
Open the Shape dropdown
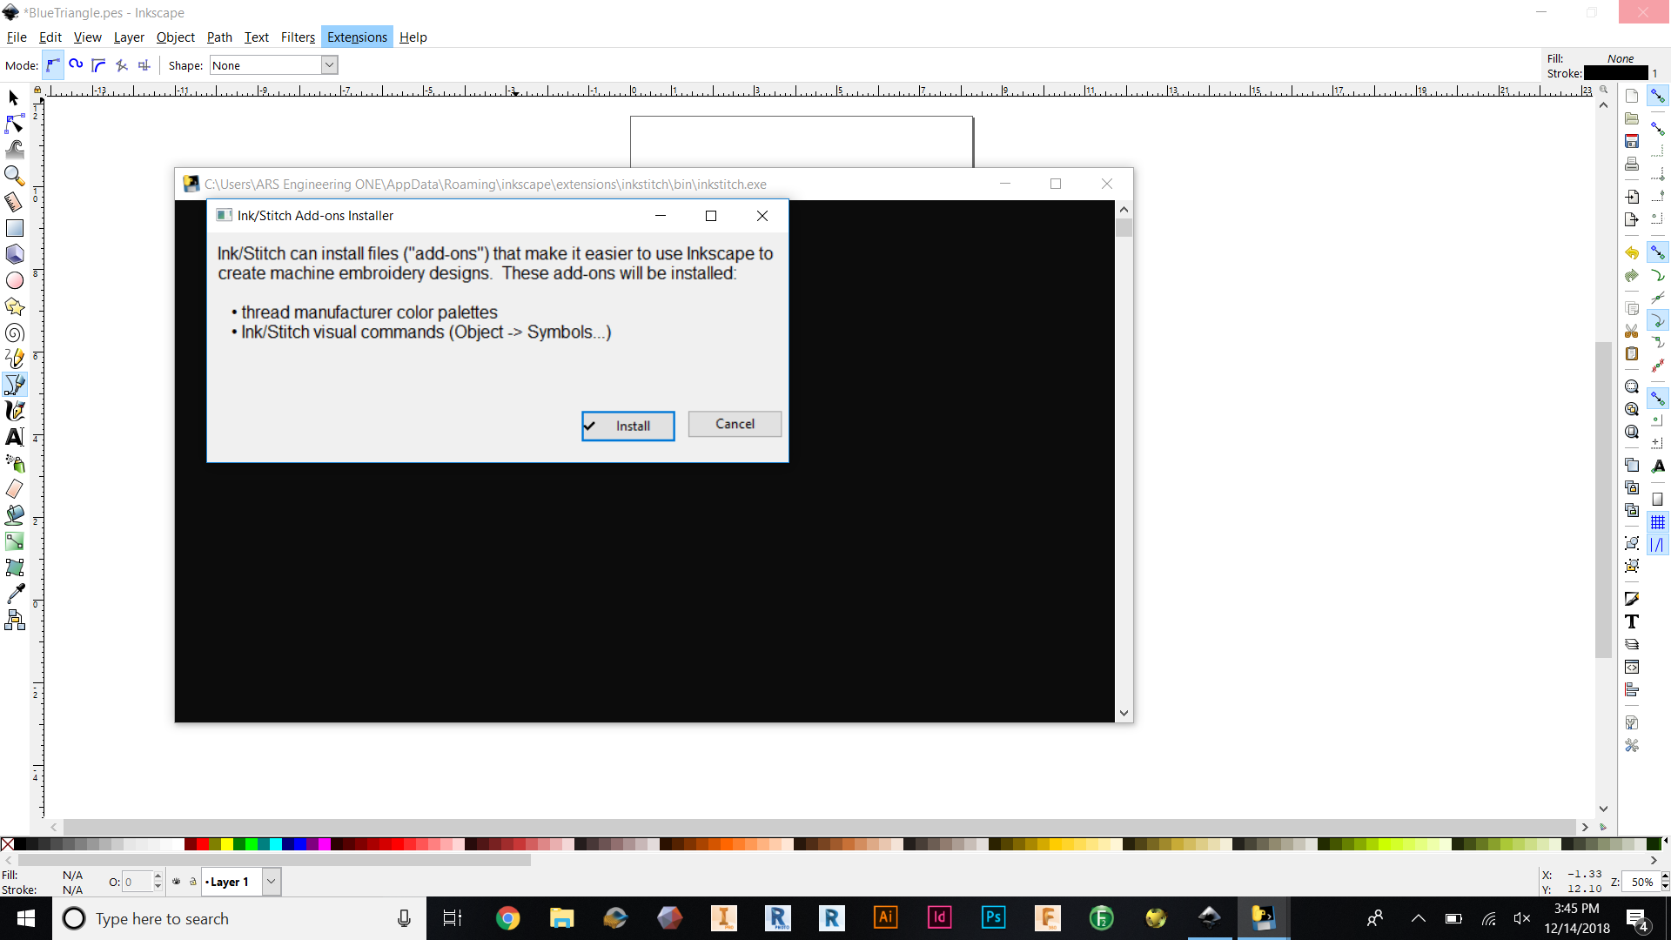click(x=329, y=65)
